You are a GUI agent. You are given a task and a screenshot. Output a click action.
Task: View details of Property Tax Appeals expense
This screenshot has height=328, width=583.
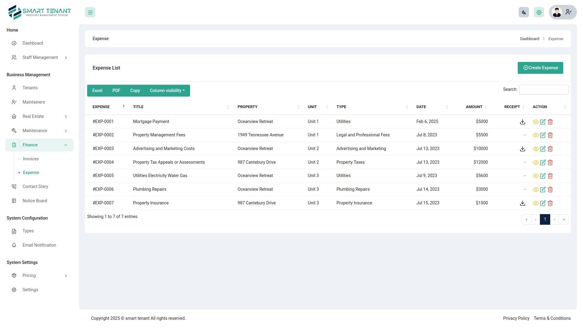coord(536,162)
